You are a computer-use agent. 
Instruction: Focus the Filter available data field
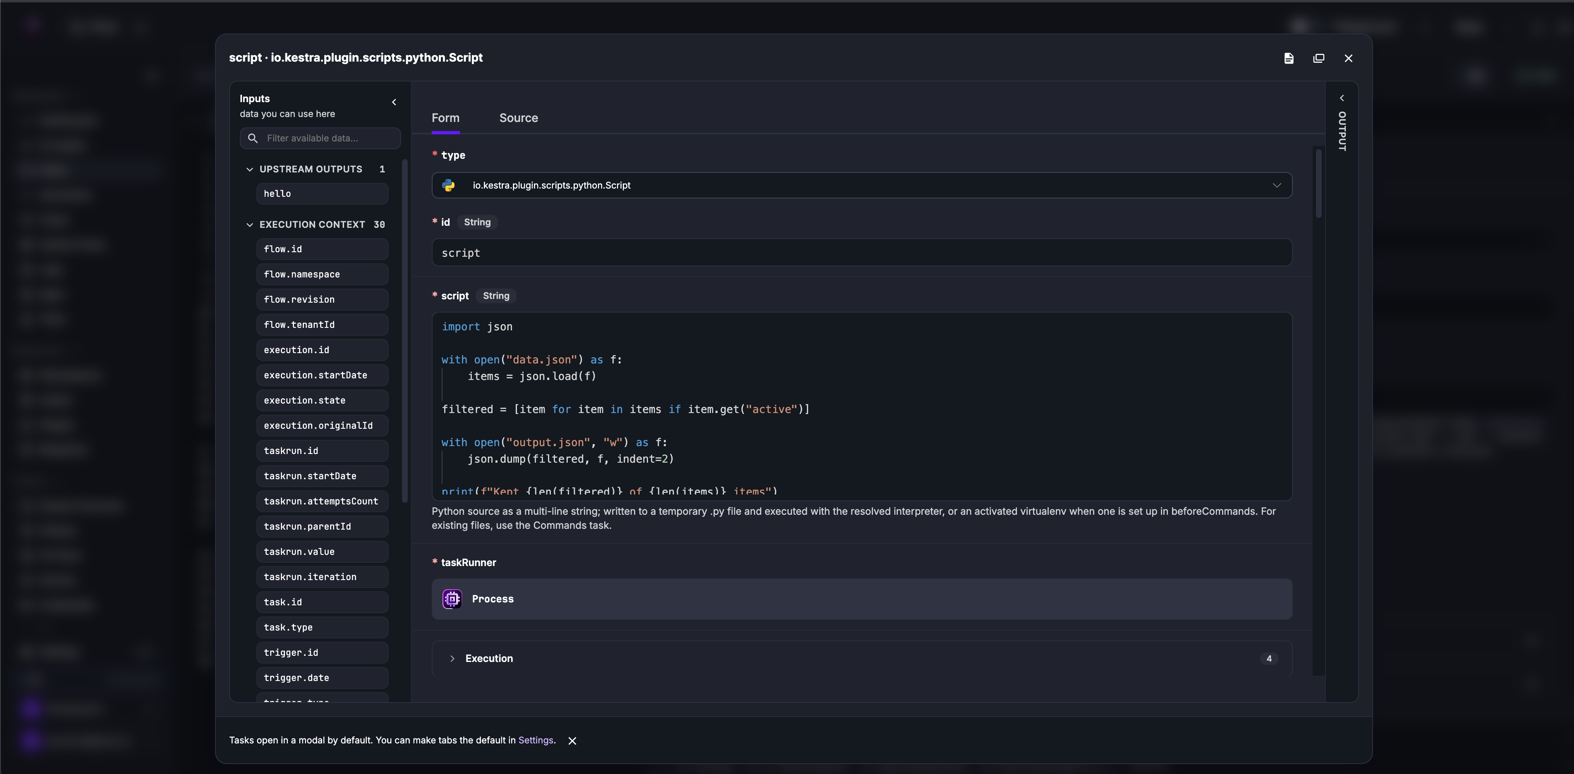(x=320, y=138)
